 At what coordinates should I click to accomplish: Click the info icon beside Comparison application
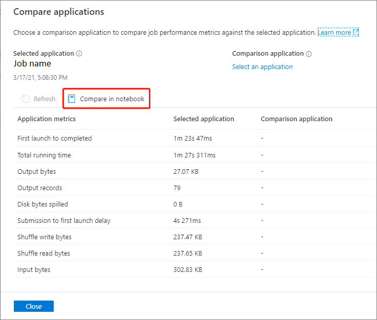click(x=309, y=54)
